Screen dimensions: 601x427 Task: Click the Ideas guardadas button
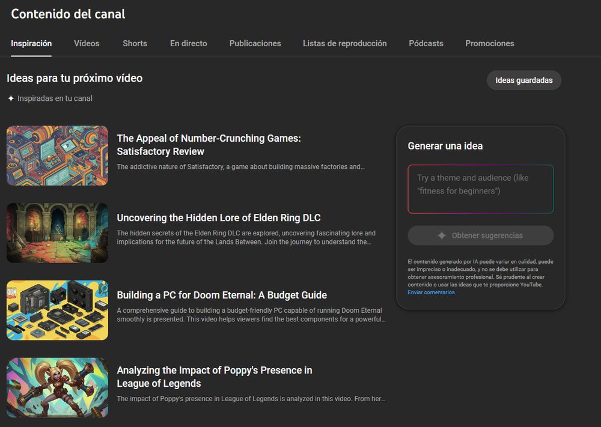pyautogui.click(x=524, y=80)
